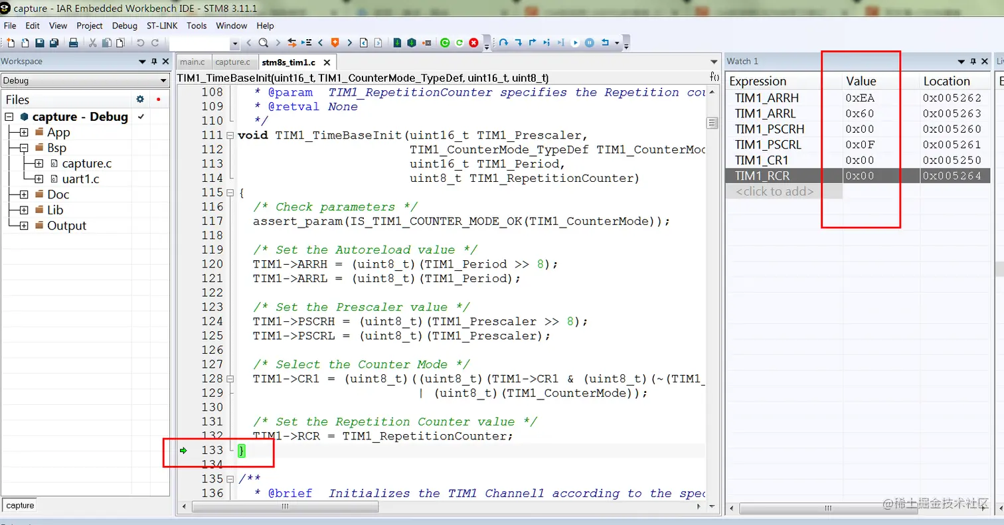Image resolution: width=1004 pixels, height=525 pixels.
Task: Collapse the Bsp folder
Action: click(x=24, y=148)
